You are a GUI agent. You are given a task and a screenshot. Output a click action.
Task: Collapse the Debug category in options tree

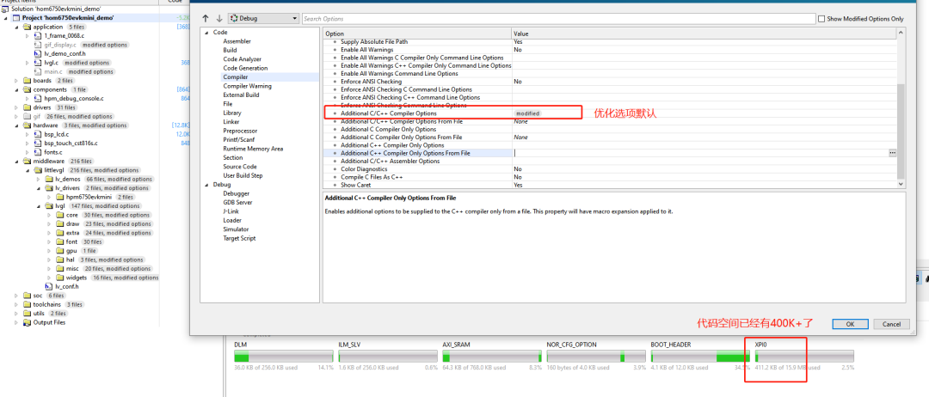206,185
